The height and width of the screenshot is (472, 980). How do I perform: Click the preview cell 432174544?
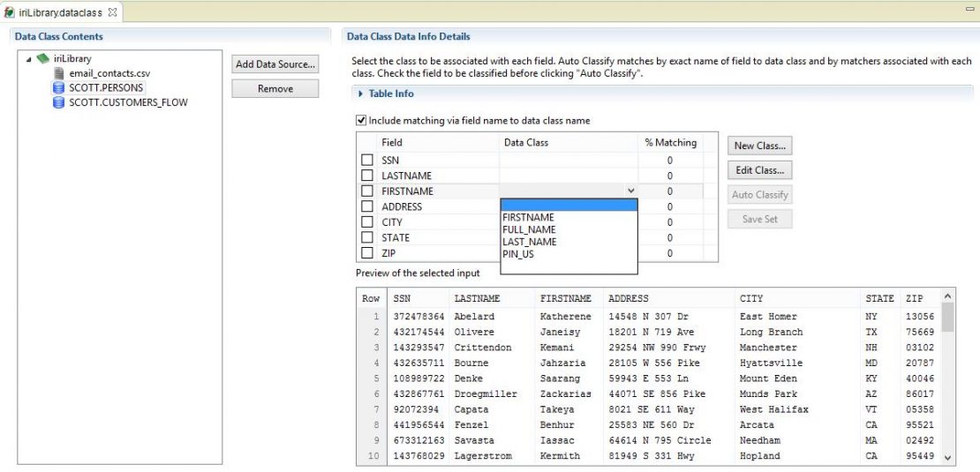click(x=418, y=332)
